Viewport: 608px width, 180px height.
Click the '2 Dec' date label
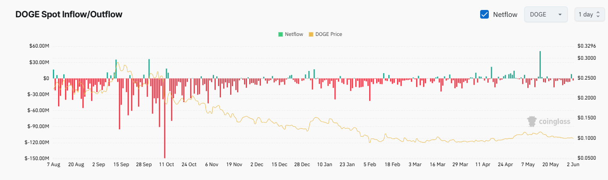click(257, 165)
